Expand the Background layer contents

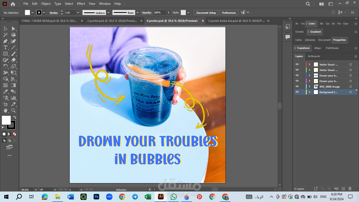click(x=310, y=92)
